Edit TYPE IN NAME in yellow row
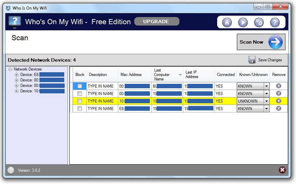This screenshot has height=184, width=296. pos(102,101)
